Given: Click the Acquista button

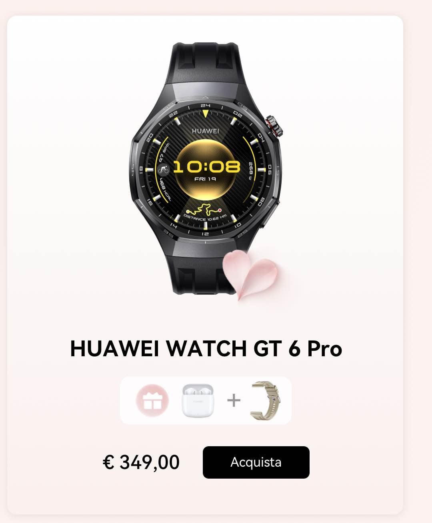Looking at the screenshot, I should click(x=256, y=462).
